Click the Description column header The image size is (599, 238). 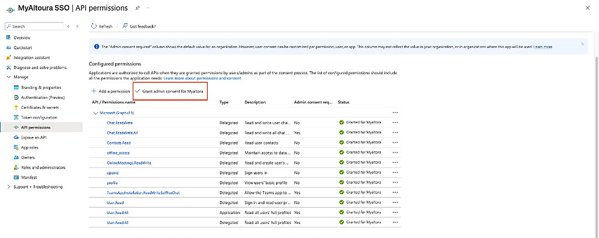coord(255,102)
